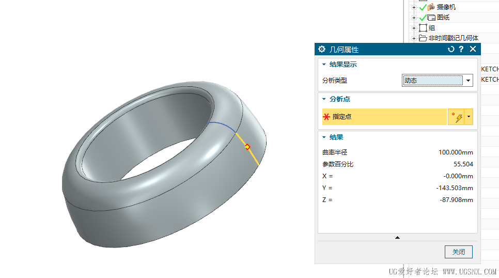Toggle the green checkmark beside 图纸
Image resolution: width=499 pixels, height=278 pixels.
(x=423, y=18)
